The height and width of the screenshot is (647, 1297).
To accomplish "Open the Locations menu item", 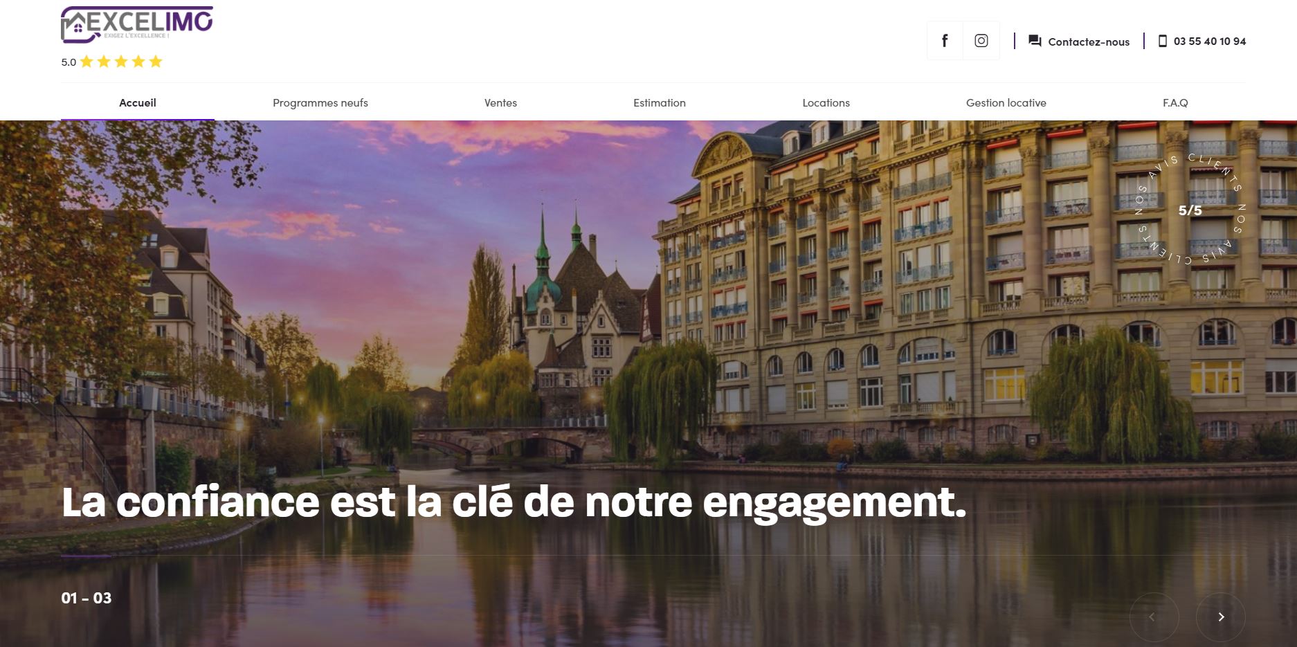I will tap(826, 102).
